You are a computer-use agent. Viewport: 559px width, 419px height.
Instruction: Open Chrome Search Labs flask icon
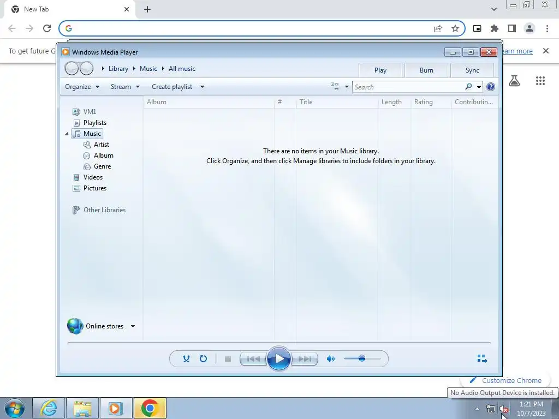[x=514, y=81]
